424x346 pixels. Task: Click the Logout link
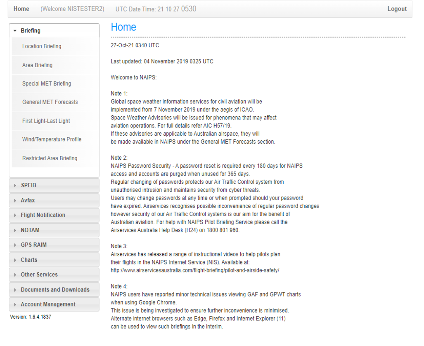click(397, 9)
